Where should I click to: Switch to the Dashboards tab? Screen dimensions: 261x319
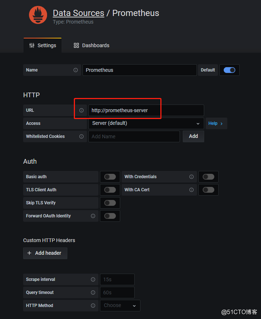(x=92, y=45)
